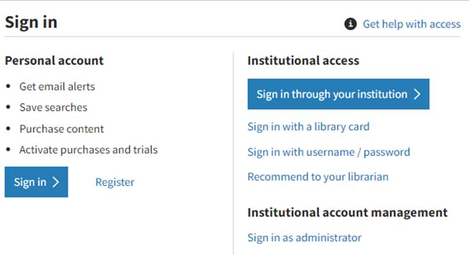The image size is (469, 256).
Task: Select Sign in with username / password
Action: (328, 152)
